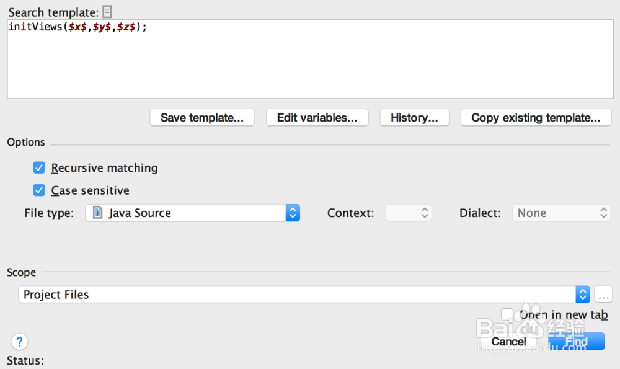Click the Java Source file icon
Viewport: 620px width, 369px height.
pos(97,213)
